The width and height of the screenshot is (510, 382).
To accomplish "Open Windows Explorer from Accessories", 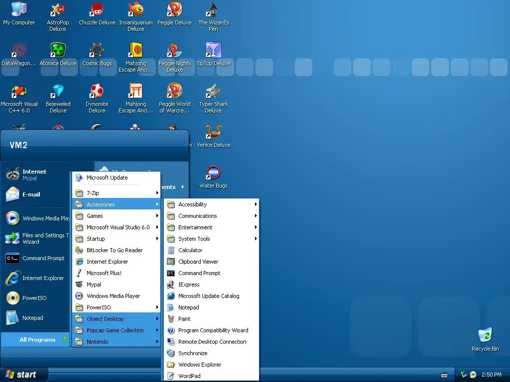I will click(212, 365).
